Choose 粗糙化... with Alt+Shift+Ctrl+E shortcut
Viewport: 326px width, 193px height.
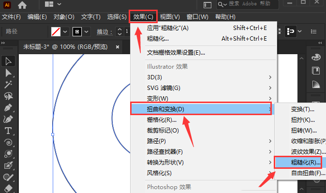[x=204, y=39]
